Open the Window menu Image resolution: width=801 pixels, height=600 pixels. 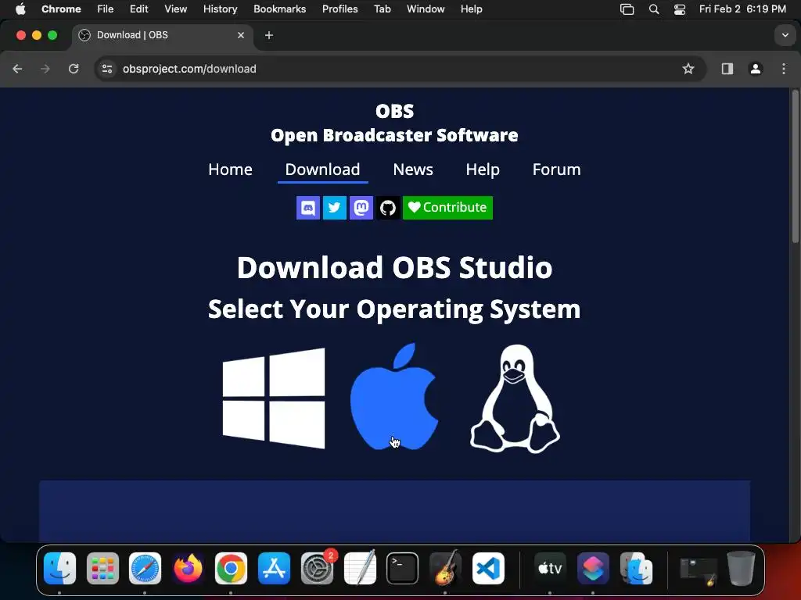(426, 9)
